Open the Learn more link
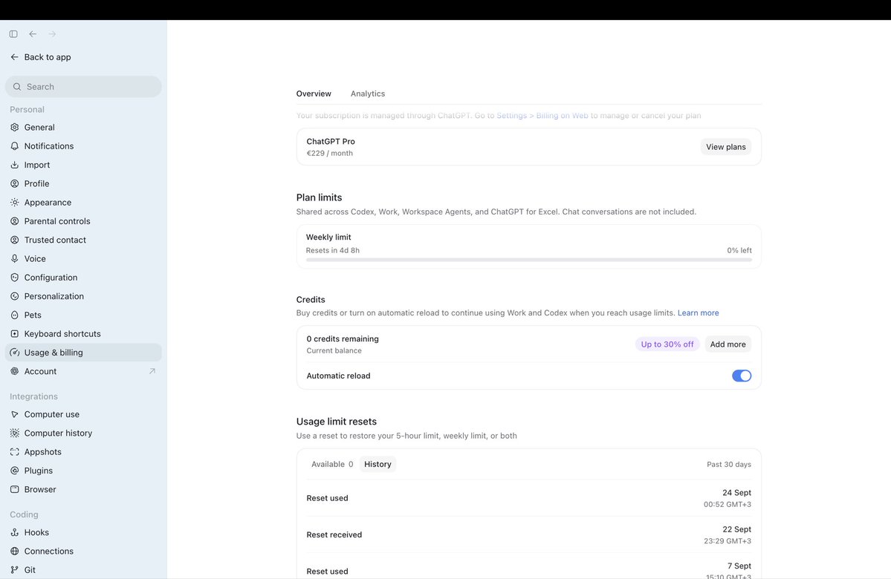Screen dimensions: 891x579 click(698, 313)
